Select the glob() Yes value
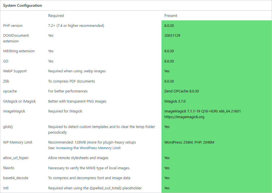 pos(167,127)
